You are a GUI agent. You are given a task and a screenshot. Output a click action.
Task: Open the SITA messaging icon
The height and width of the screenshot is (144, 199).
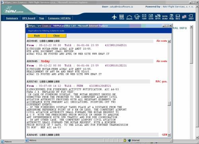tap(151, 17)
